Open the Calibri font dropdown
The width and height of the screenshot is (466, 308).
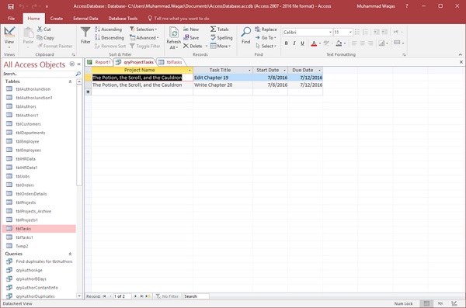point(330,32)
